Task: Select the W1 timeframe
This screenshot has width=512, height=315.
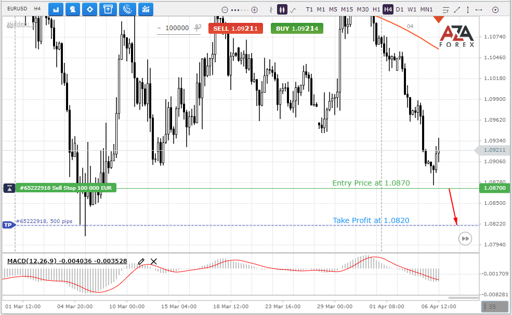Action: pos(412,9)
